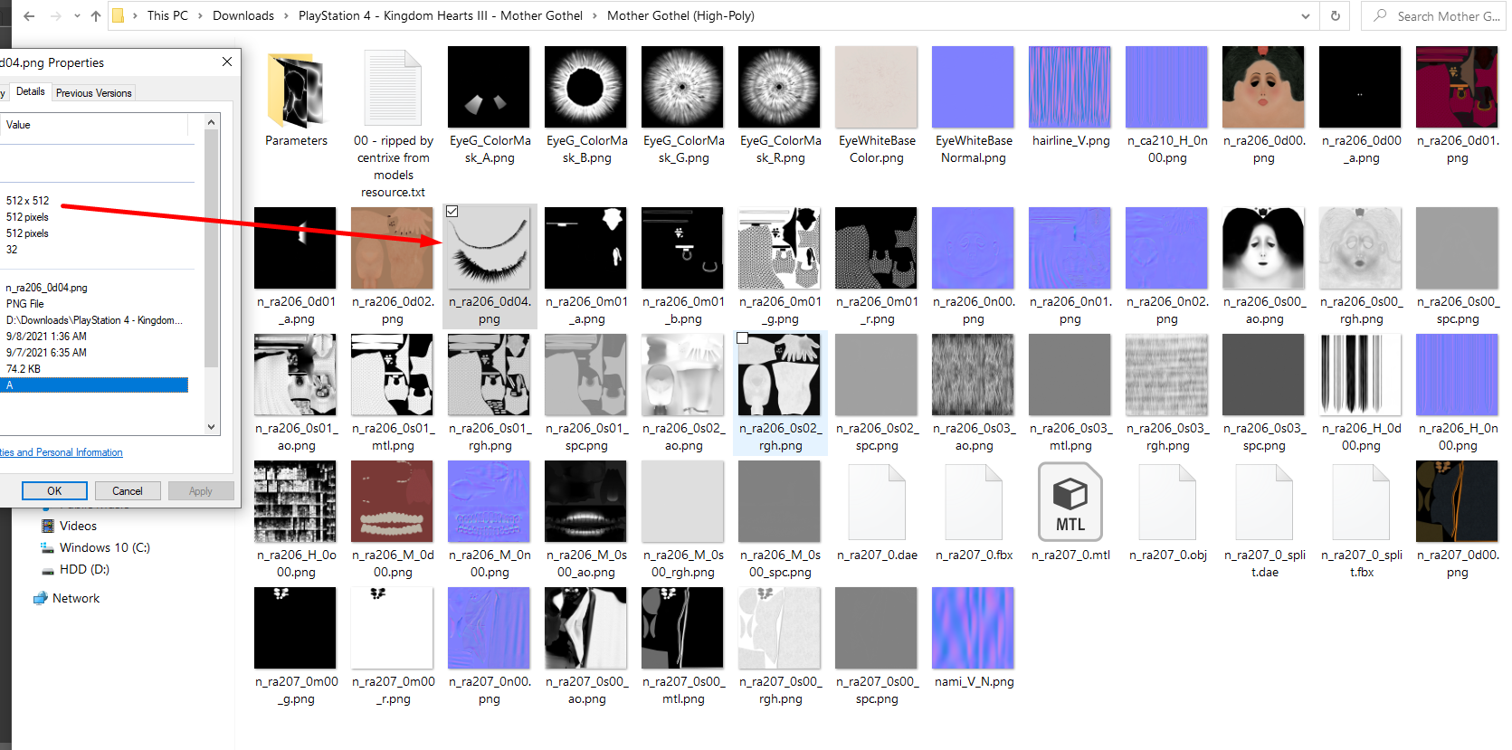Click the Properties list scroll-down arrow
1512x750 pixels.
coord(212,427)
